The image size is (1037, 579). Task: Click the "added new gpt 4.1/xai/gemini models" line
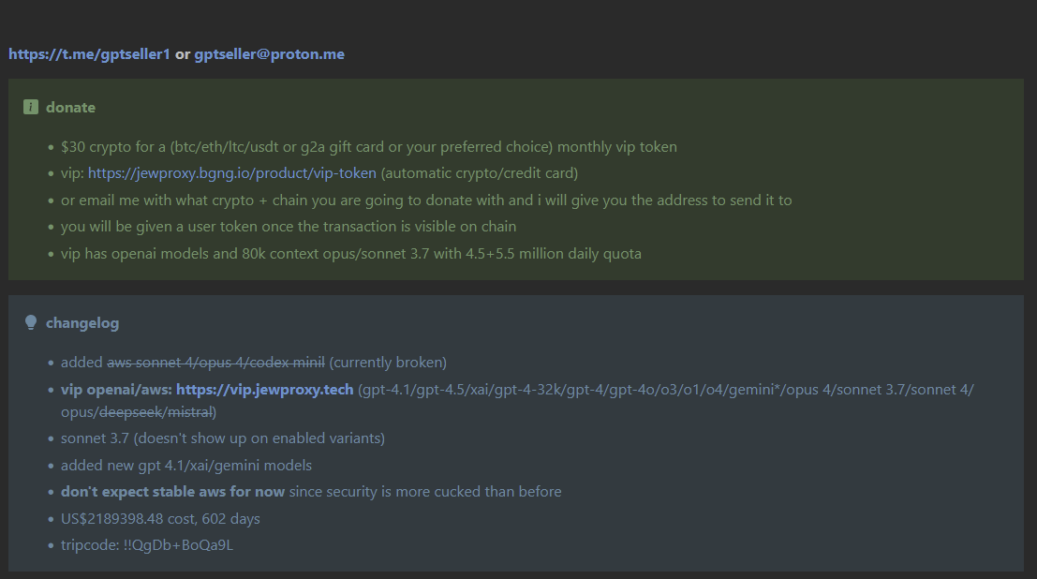(186, 466)
